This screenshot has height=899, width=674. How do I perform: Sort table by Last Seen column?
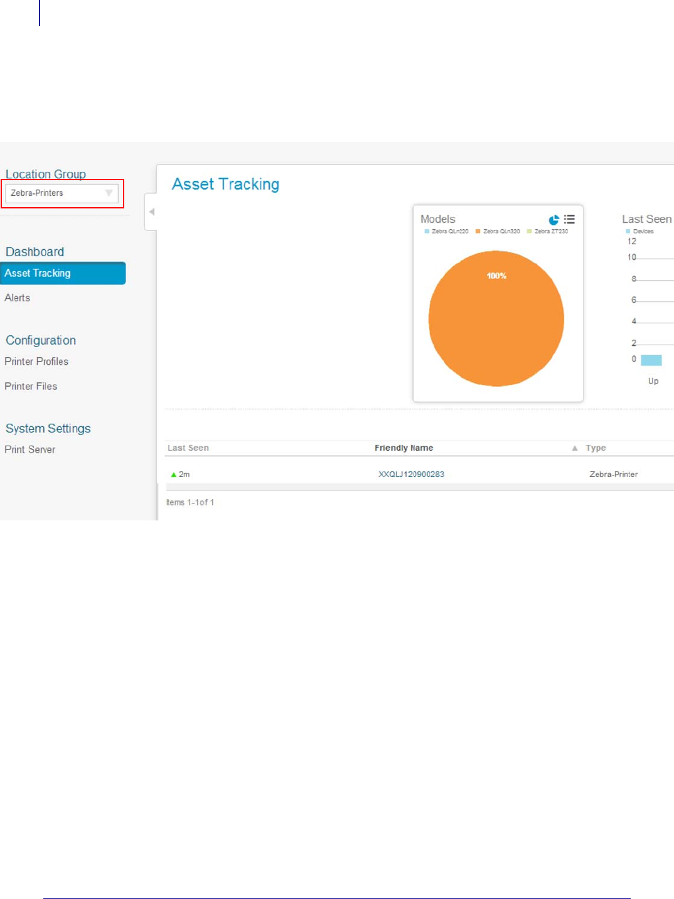click(188, 448)
